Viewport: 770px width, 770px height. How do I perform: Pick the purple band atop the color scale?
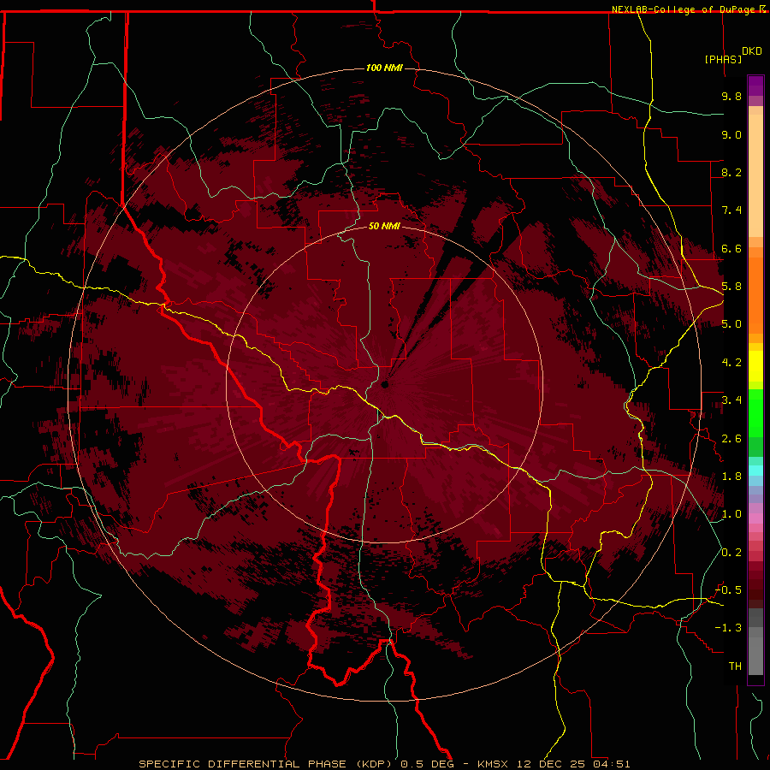[x=755, y=86]
